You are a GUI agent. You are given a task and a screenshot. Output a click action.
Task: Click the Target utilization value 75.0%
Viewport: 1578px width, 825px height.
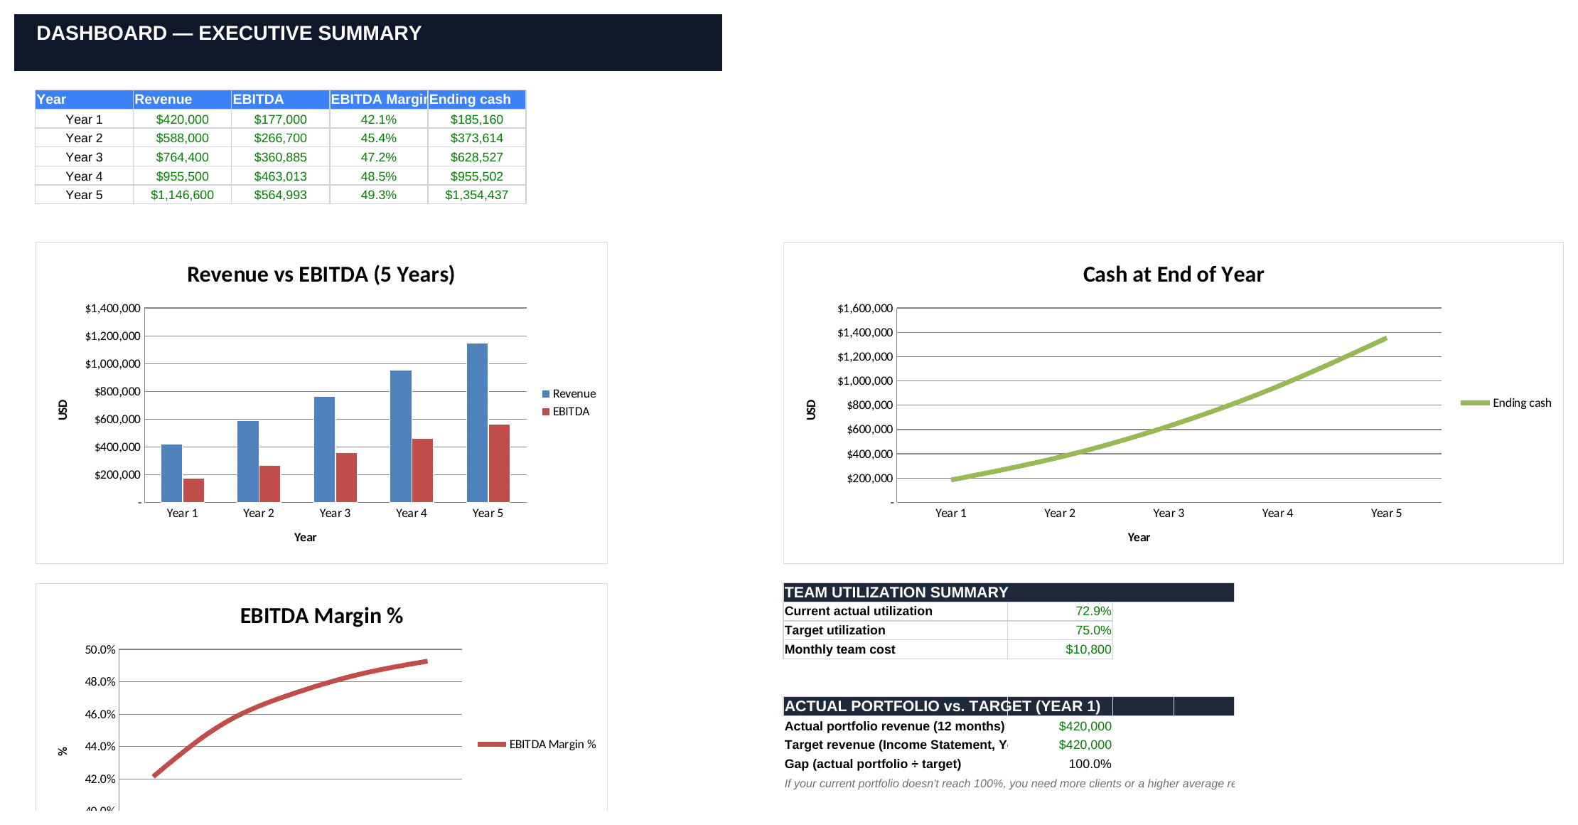coord(1060,630)
